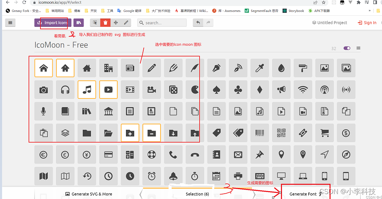Click the Redo arrow button

(209, 23)
